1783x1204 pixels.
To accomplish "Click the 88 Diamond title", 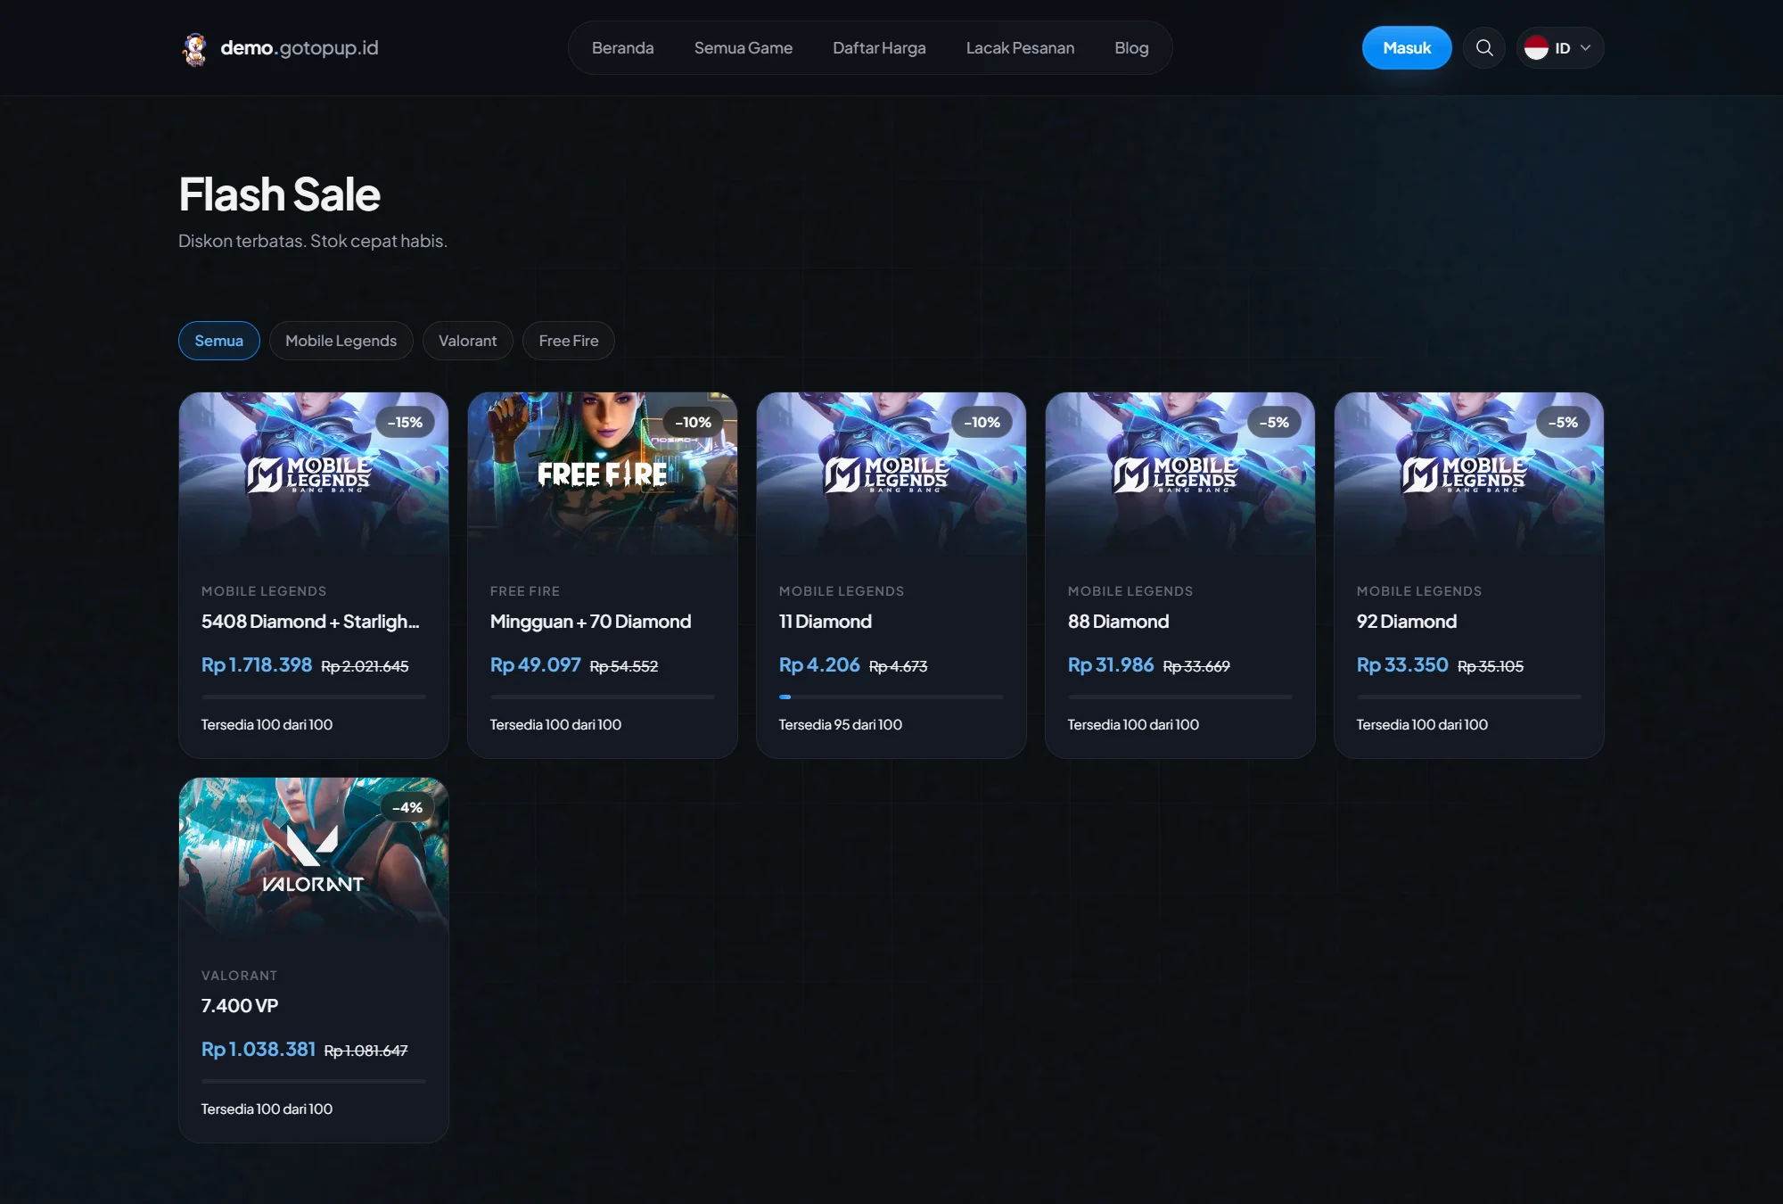I will tap(1118, 622).
